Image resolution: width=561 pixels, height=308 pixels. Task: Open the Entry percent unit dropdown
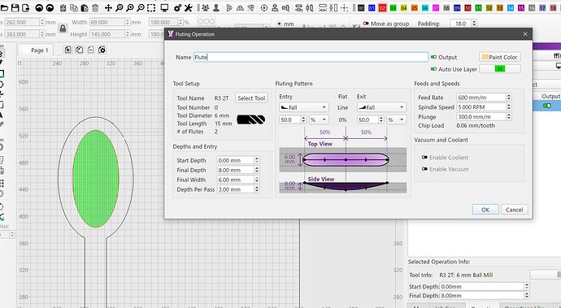[319, 119]
